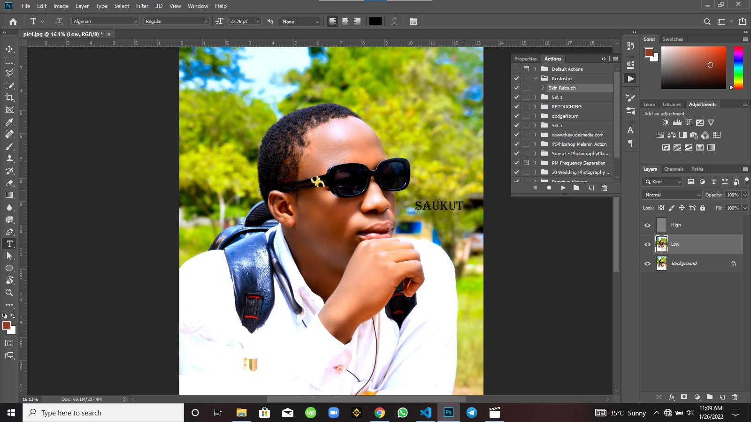Viewport: 751px width, 422px height.
Task: Hide the Background layer
Action: click(647, 264)
